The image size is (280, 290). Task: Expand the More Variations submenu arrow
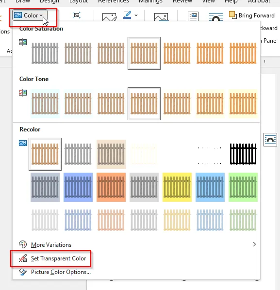point(254,244)
